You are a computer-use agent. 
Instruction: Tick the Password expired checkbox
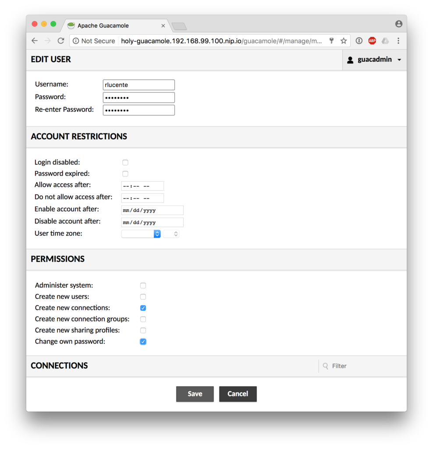pos(125,174)
